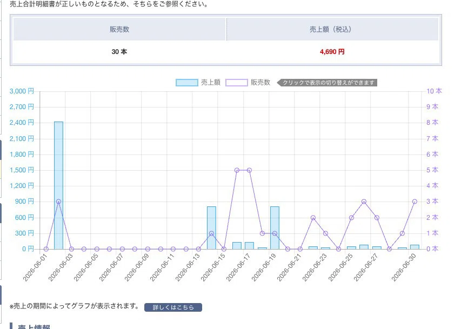Click the 販売数 table header
Image resolution: width=461 pixels, height=329 pixels.
[119, 29]
